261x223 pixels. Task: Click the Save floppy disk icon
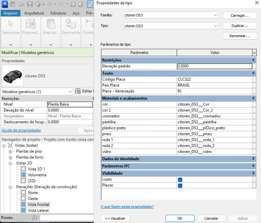click(x=30, y=4)
